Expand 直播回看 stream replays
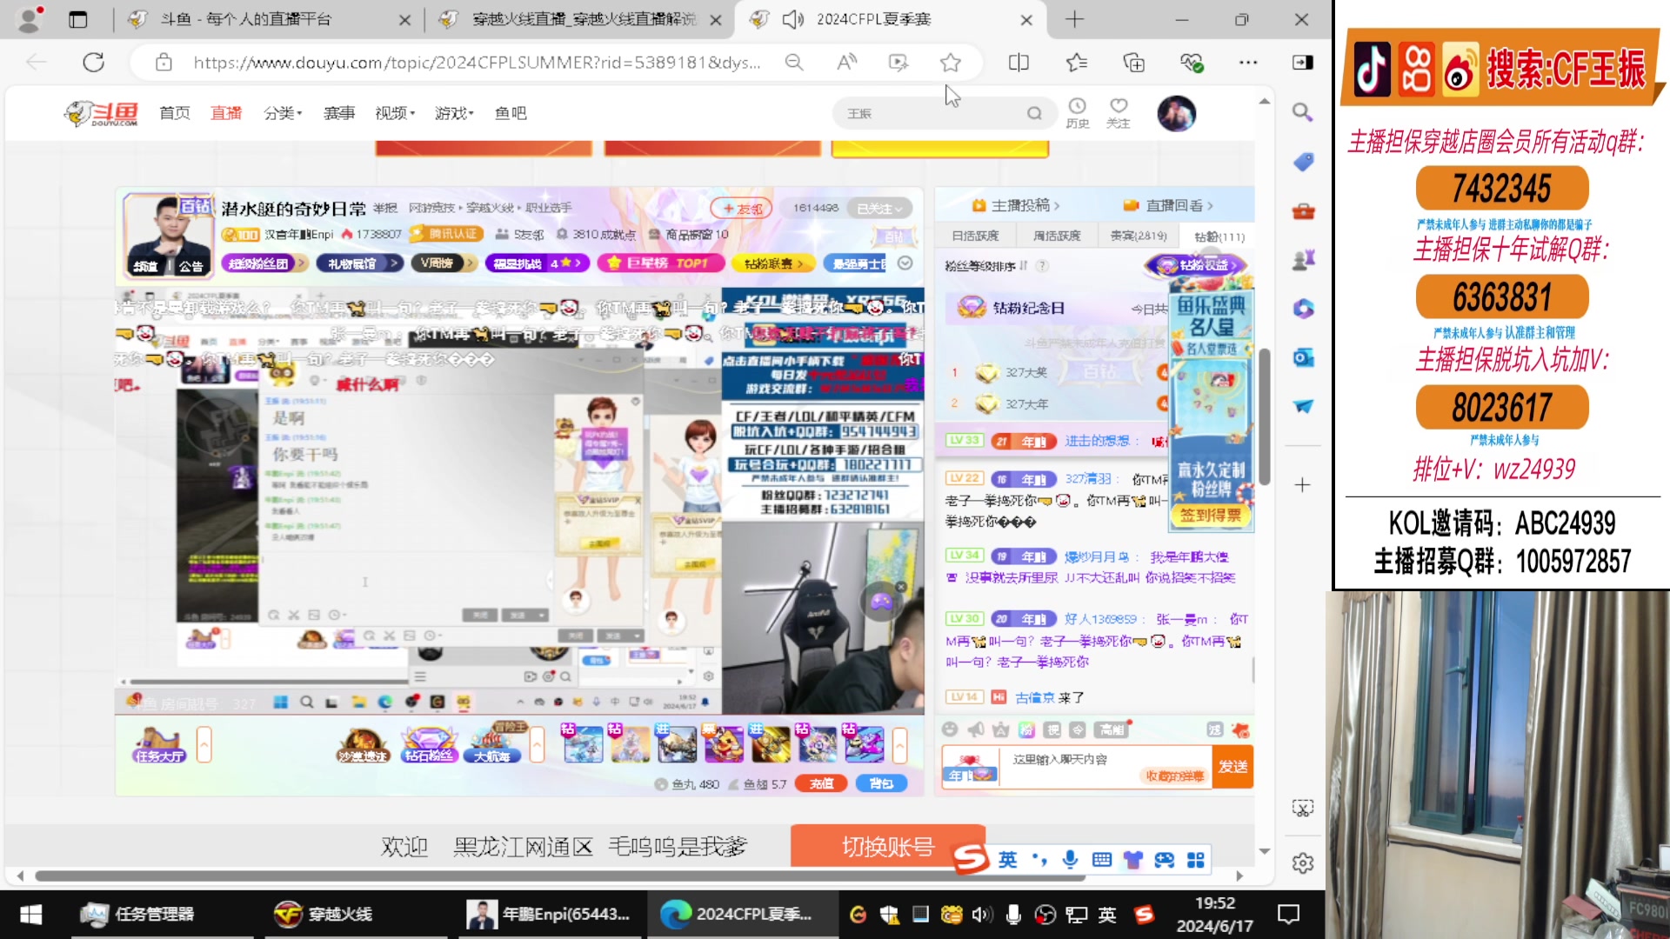 coord(1168,206)
